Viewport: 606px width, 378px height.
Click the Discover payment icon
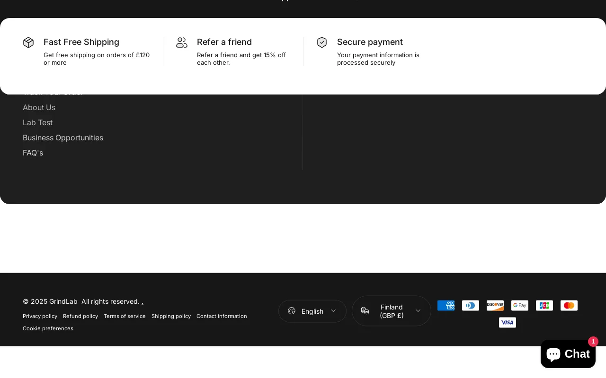coord(495,306)
